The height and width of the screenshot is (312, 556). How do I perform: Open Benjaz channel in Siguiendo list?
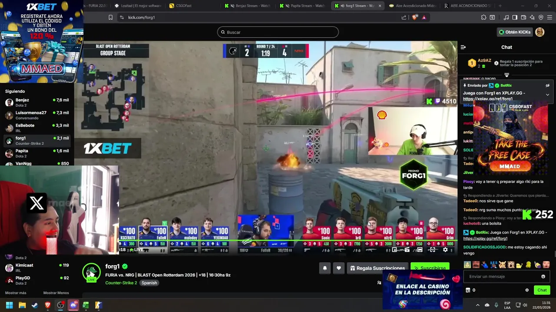pyautogui.click(x=37, y=102)
